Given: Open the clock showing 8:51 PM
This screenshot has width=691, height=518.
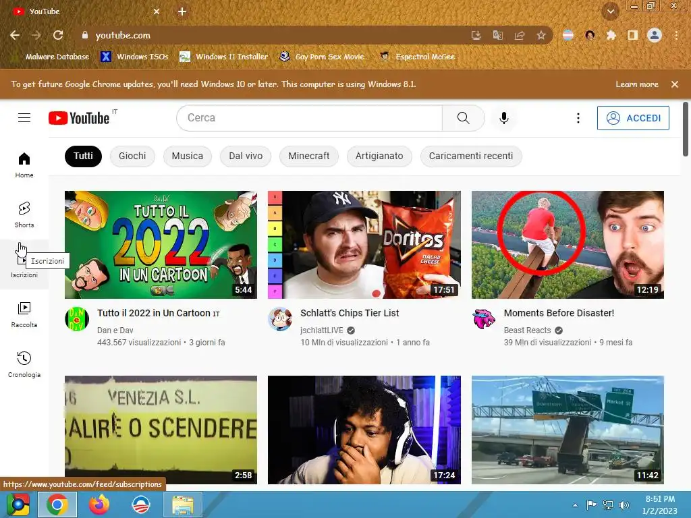Looking at the screenshot, I should click(660, 505).
